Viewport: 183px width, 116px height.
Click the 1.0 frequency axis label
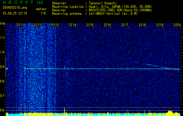2,52
